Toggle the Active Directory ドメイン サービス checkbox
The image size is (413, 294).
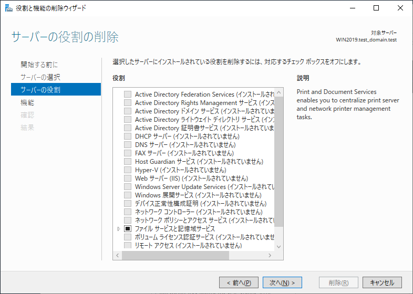tap(128, 111)
